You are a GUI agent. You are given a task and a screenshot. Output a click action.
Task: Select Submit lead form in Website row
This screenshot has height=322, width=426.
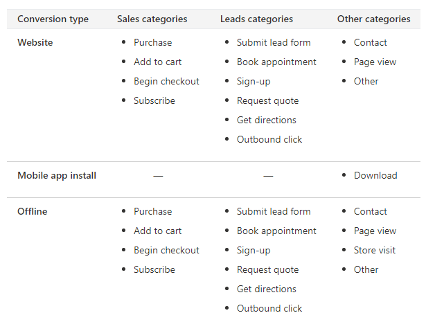click(274, 43)
